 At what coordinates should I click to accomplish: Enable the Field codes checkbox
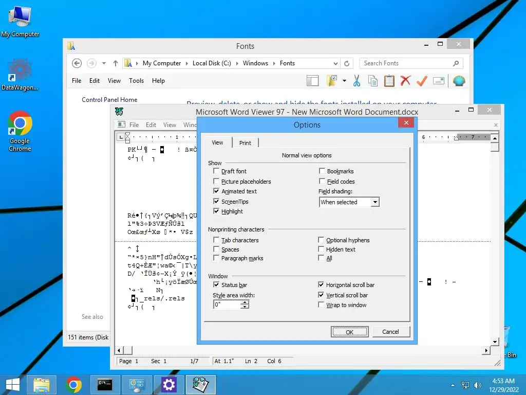[322, 182]
